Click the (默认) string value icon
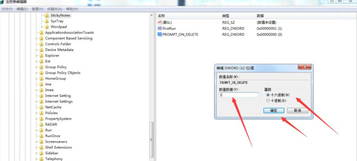The height and width of the screenshot is (161, 357). point(159,23)
